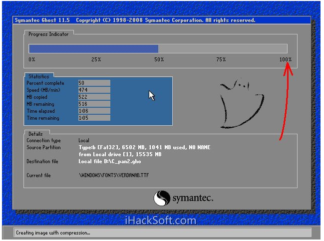
Task: Select the MB remaining value field
Action: pyautogui.click(x=94, y=104)
